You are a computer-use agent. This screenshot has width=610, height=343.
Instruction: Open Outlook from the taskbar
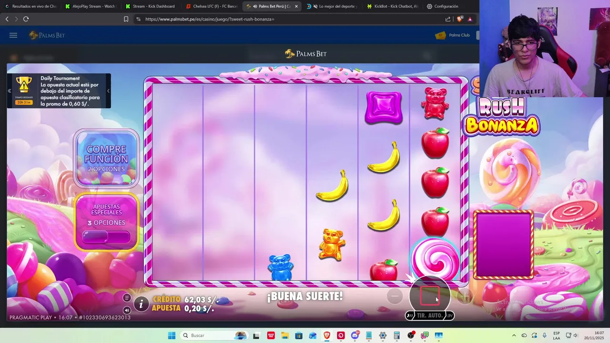coord(313,335)
